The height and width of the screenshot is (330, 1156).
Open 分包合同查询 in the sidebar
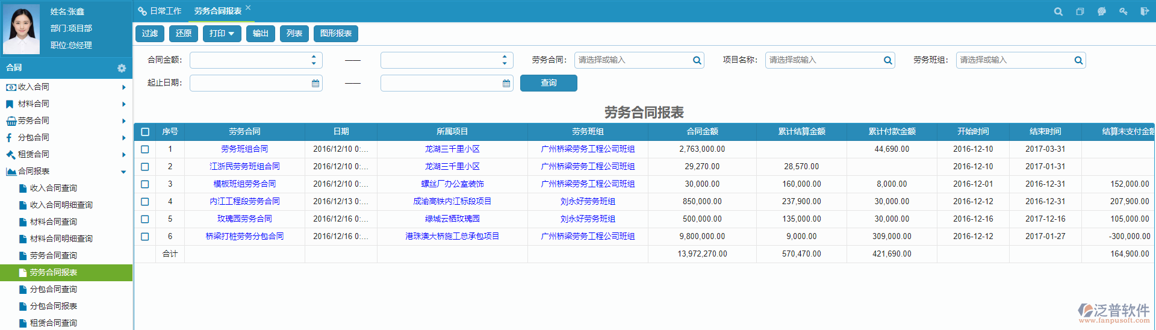(54, 289)
